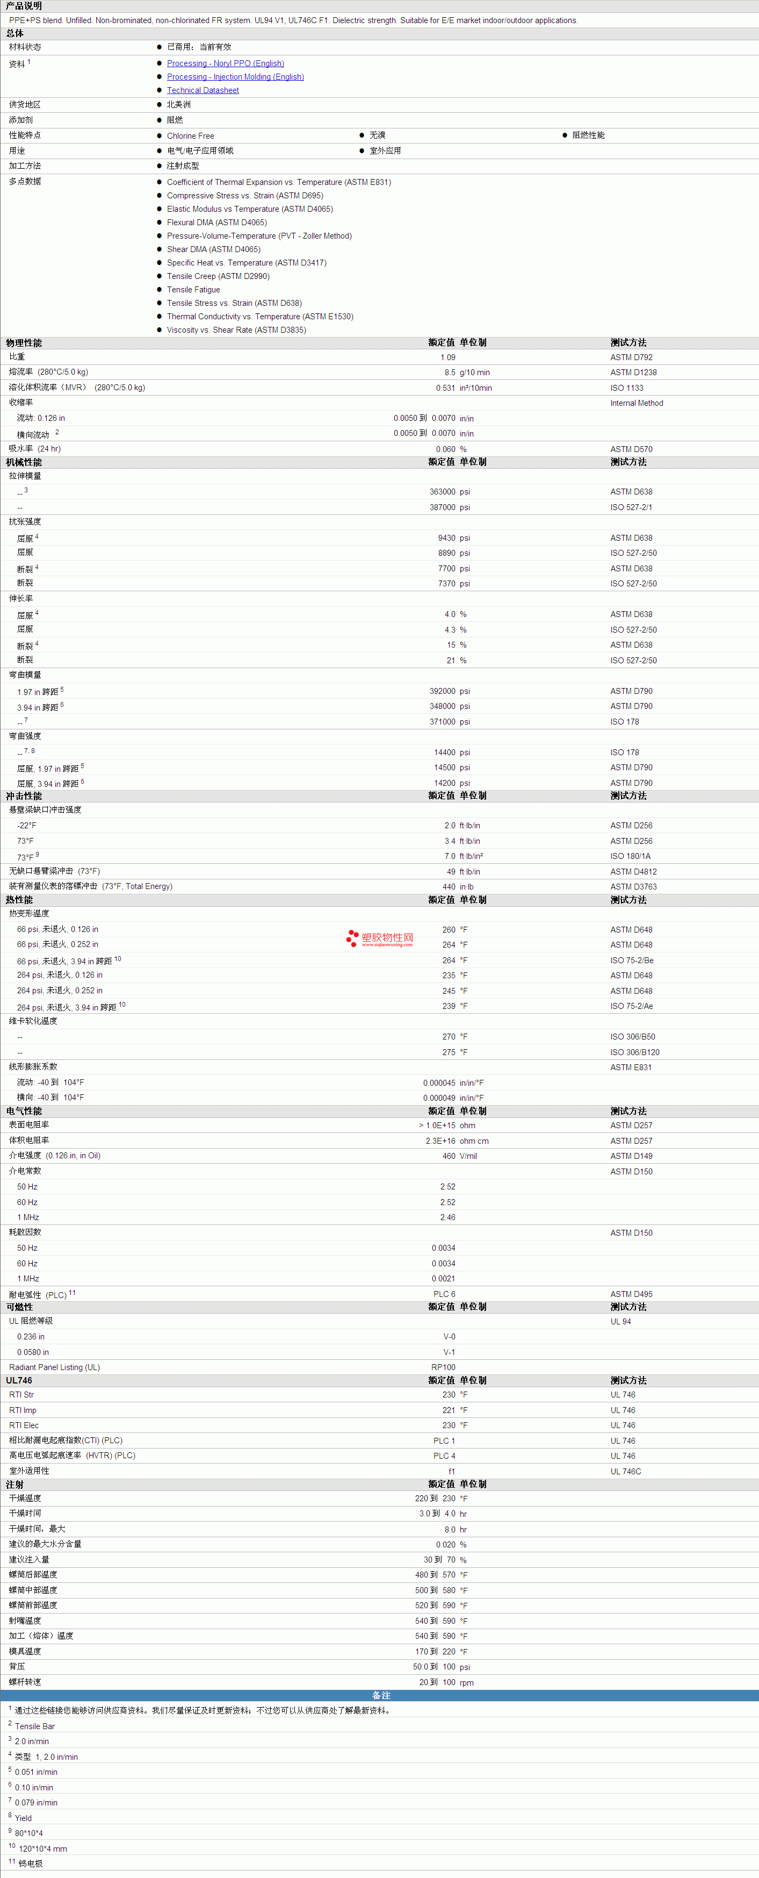Select the "Shear DMA (ASTM D4065)" entry
Image resolution: width=759 pixels, height=1878 pixels.
(213, 249)
